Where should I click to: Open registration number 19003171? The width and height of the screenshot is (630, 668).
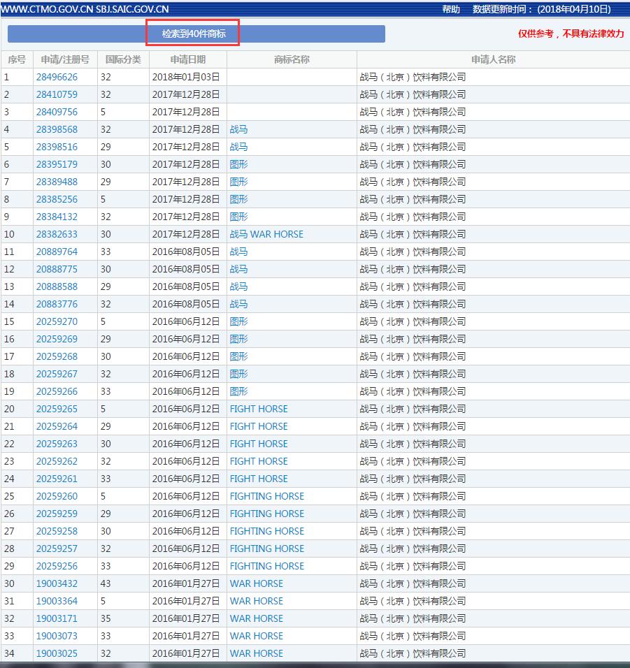pyautogui.click(x=57, y=618)
